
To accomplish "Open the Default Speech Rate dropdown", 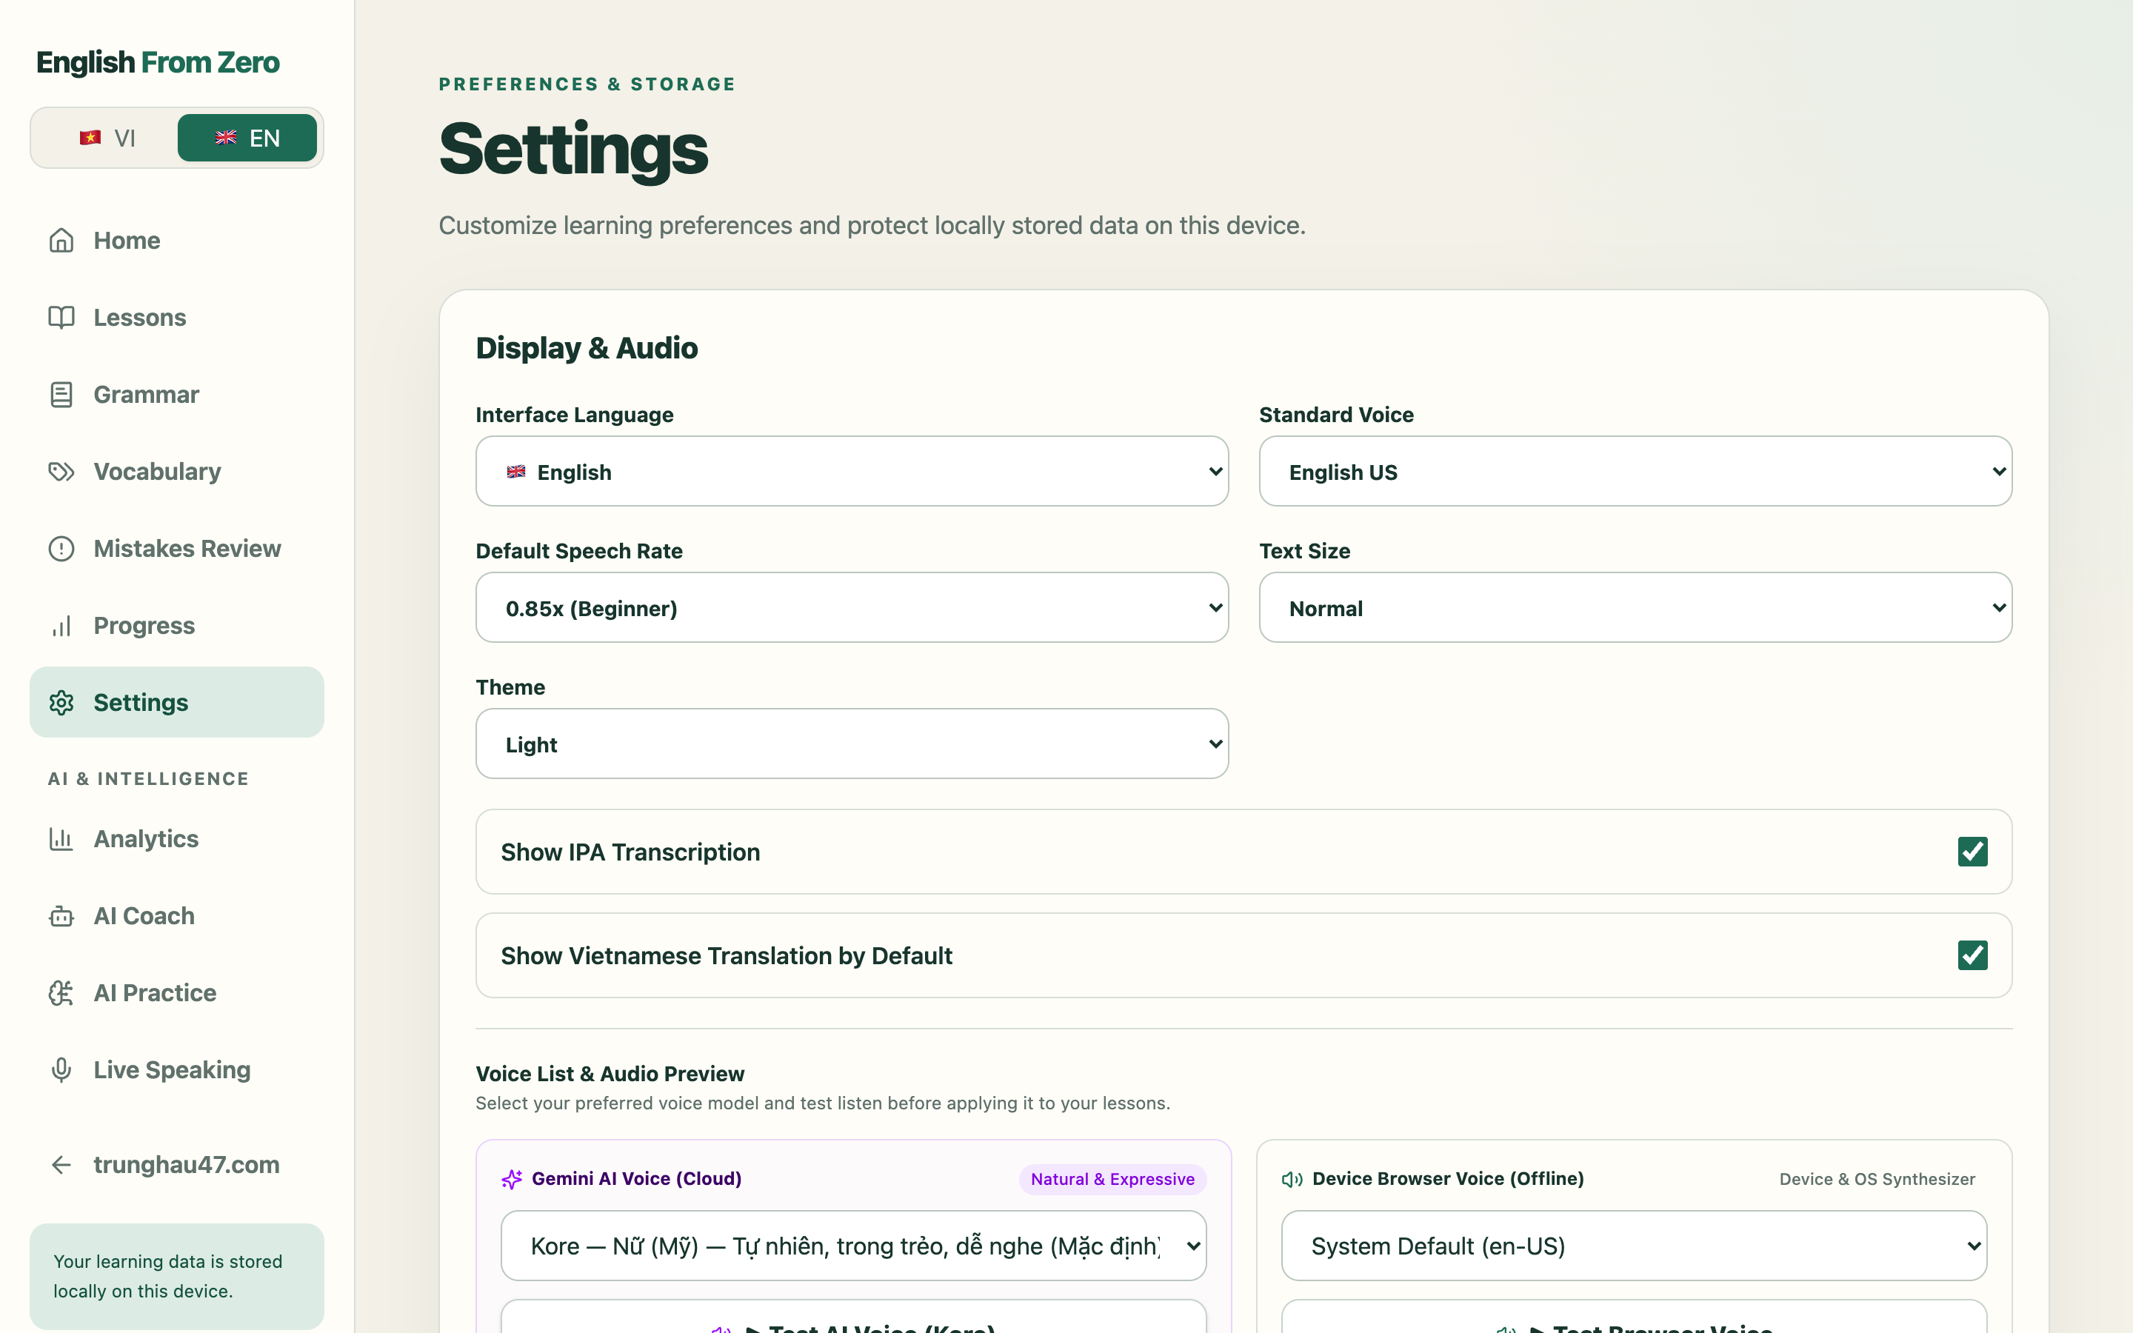I will point(852,607).
